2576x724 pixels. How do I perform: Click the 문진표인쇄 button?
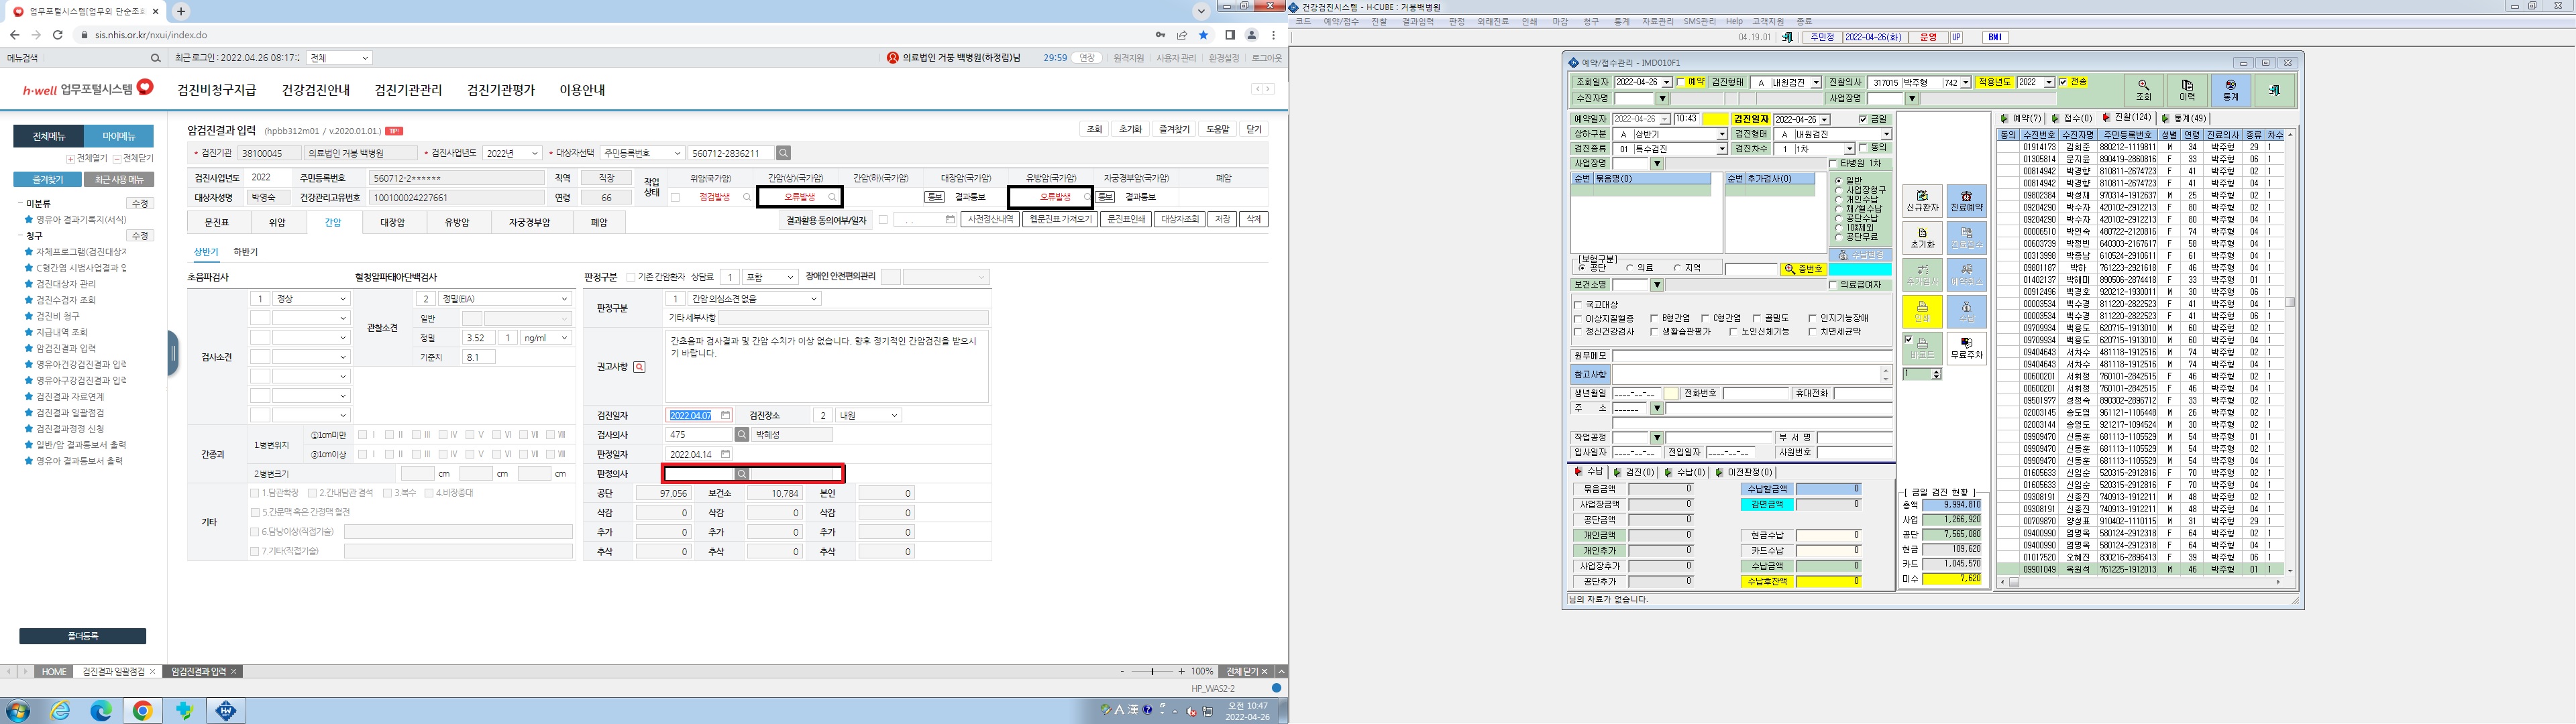[x=1125, y=219]
